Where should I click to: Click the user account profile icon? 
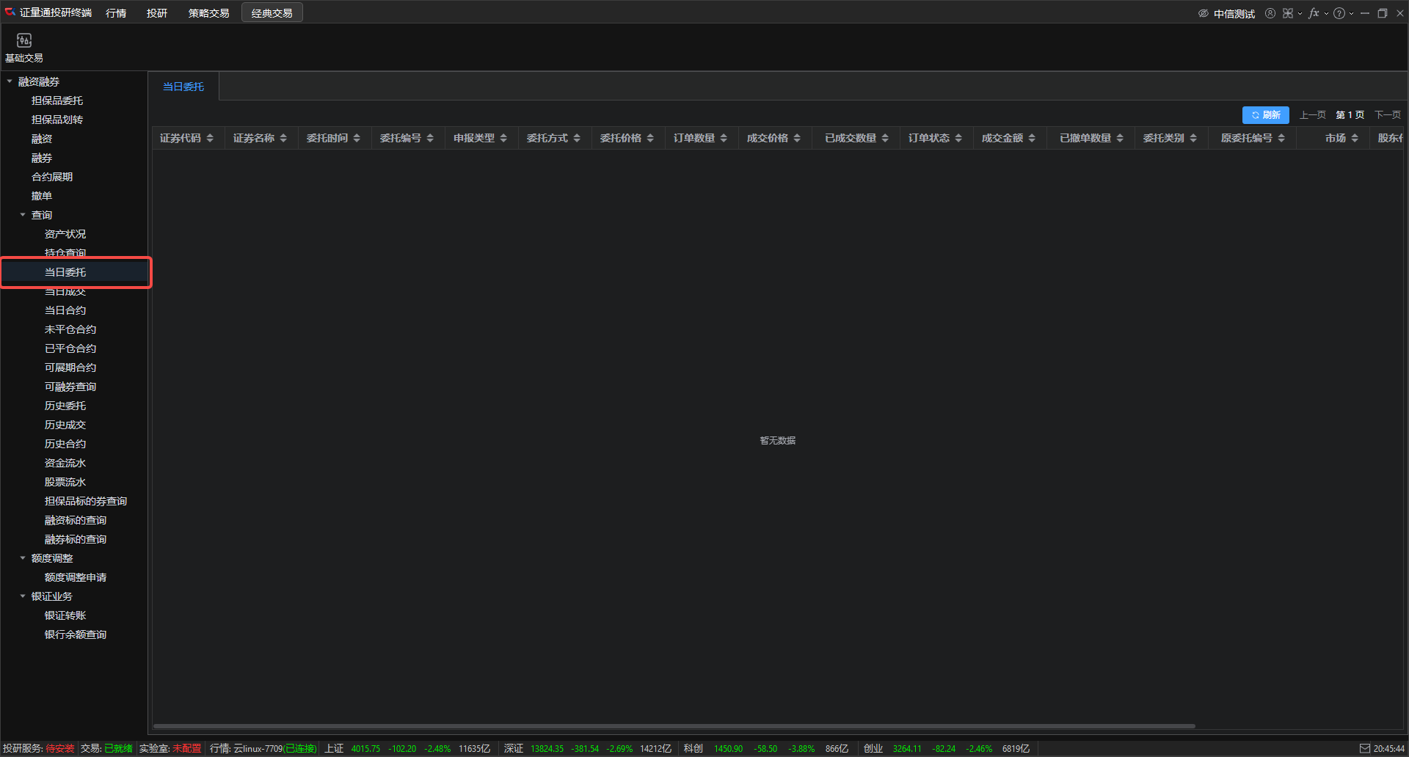[1270, 13]
